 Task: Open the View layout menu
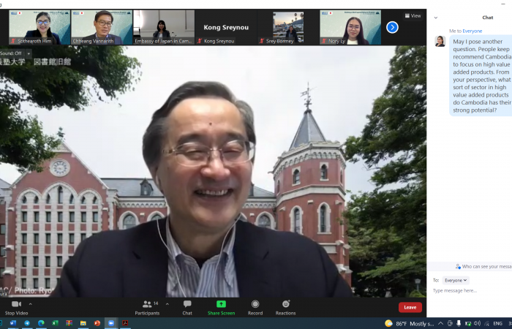(413, 15)
